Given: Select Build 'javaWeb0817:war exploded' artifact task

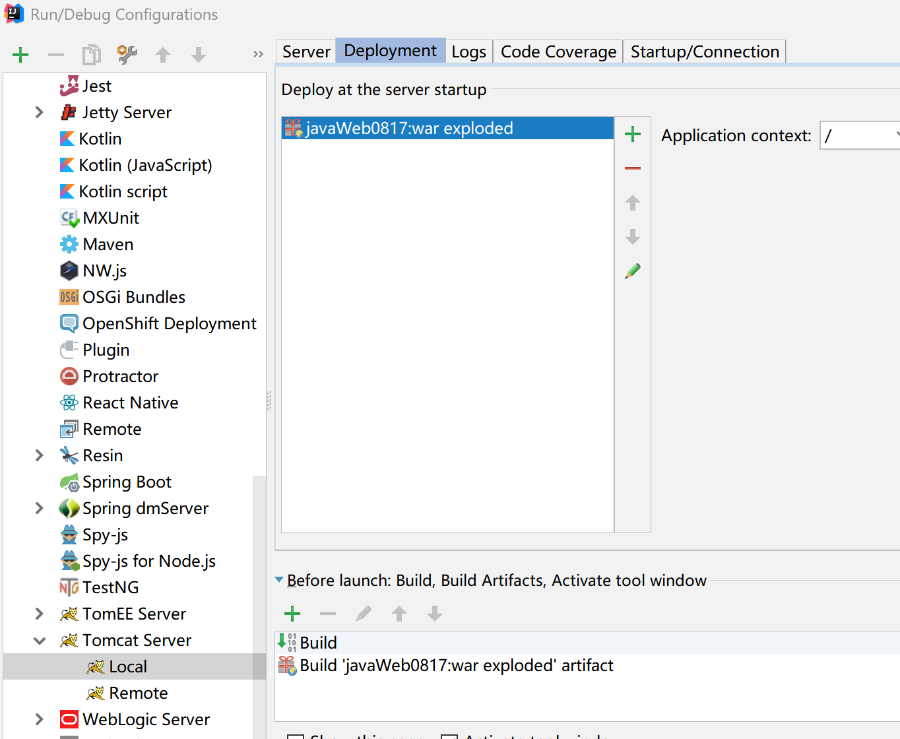Looking at the screenshot, I should (x=587, y=665).
